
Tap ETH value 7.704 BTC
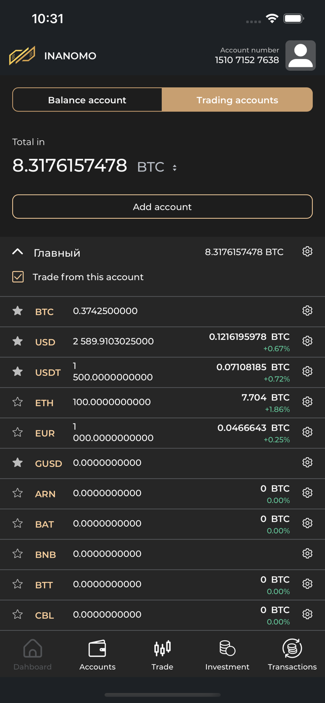tap(265, 397)
